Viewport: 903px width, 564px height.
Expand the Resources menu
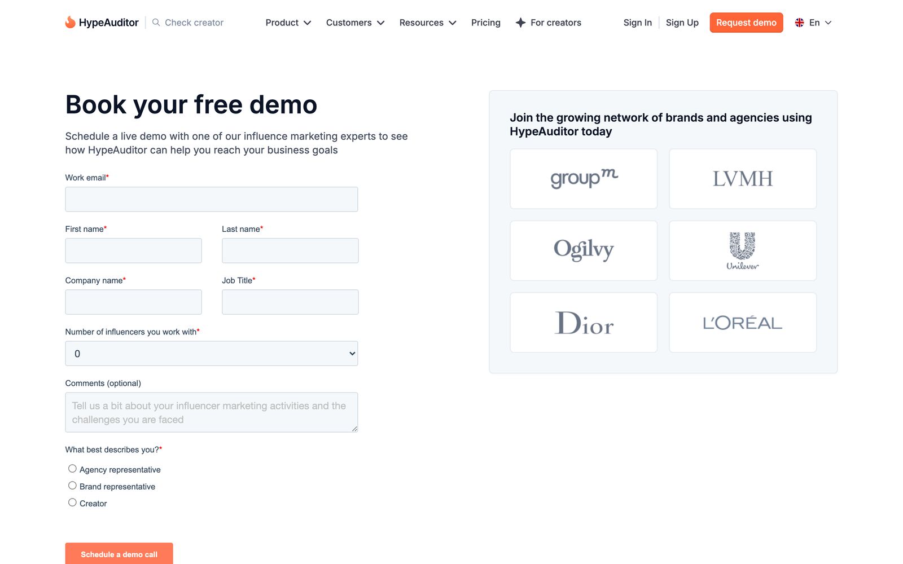428,23
